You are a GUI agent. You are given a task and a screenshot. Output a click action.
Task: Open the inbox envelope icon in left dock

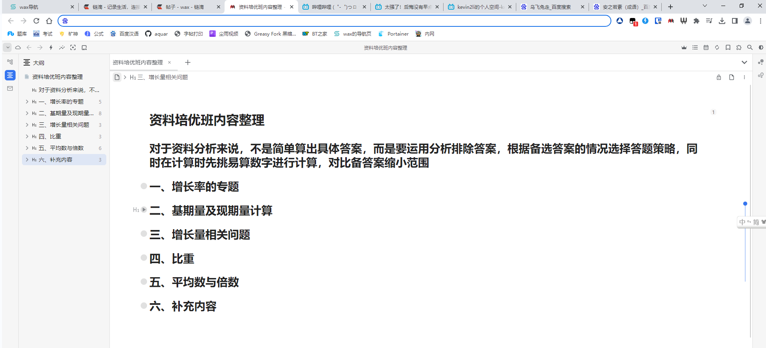tap(10, 88)
